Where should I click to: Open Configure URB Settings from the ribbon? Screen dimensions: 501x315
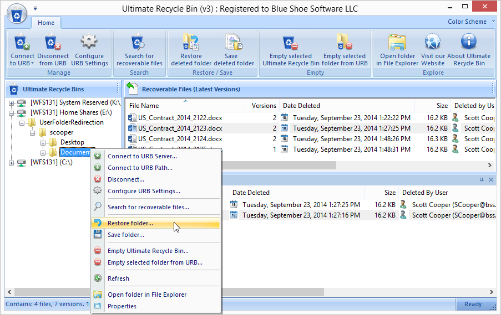[x=89, y=43]
